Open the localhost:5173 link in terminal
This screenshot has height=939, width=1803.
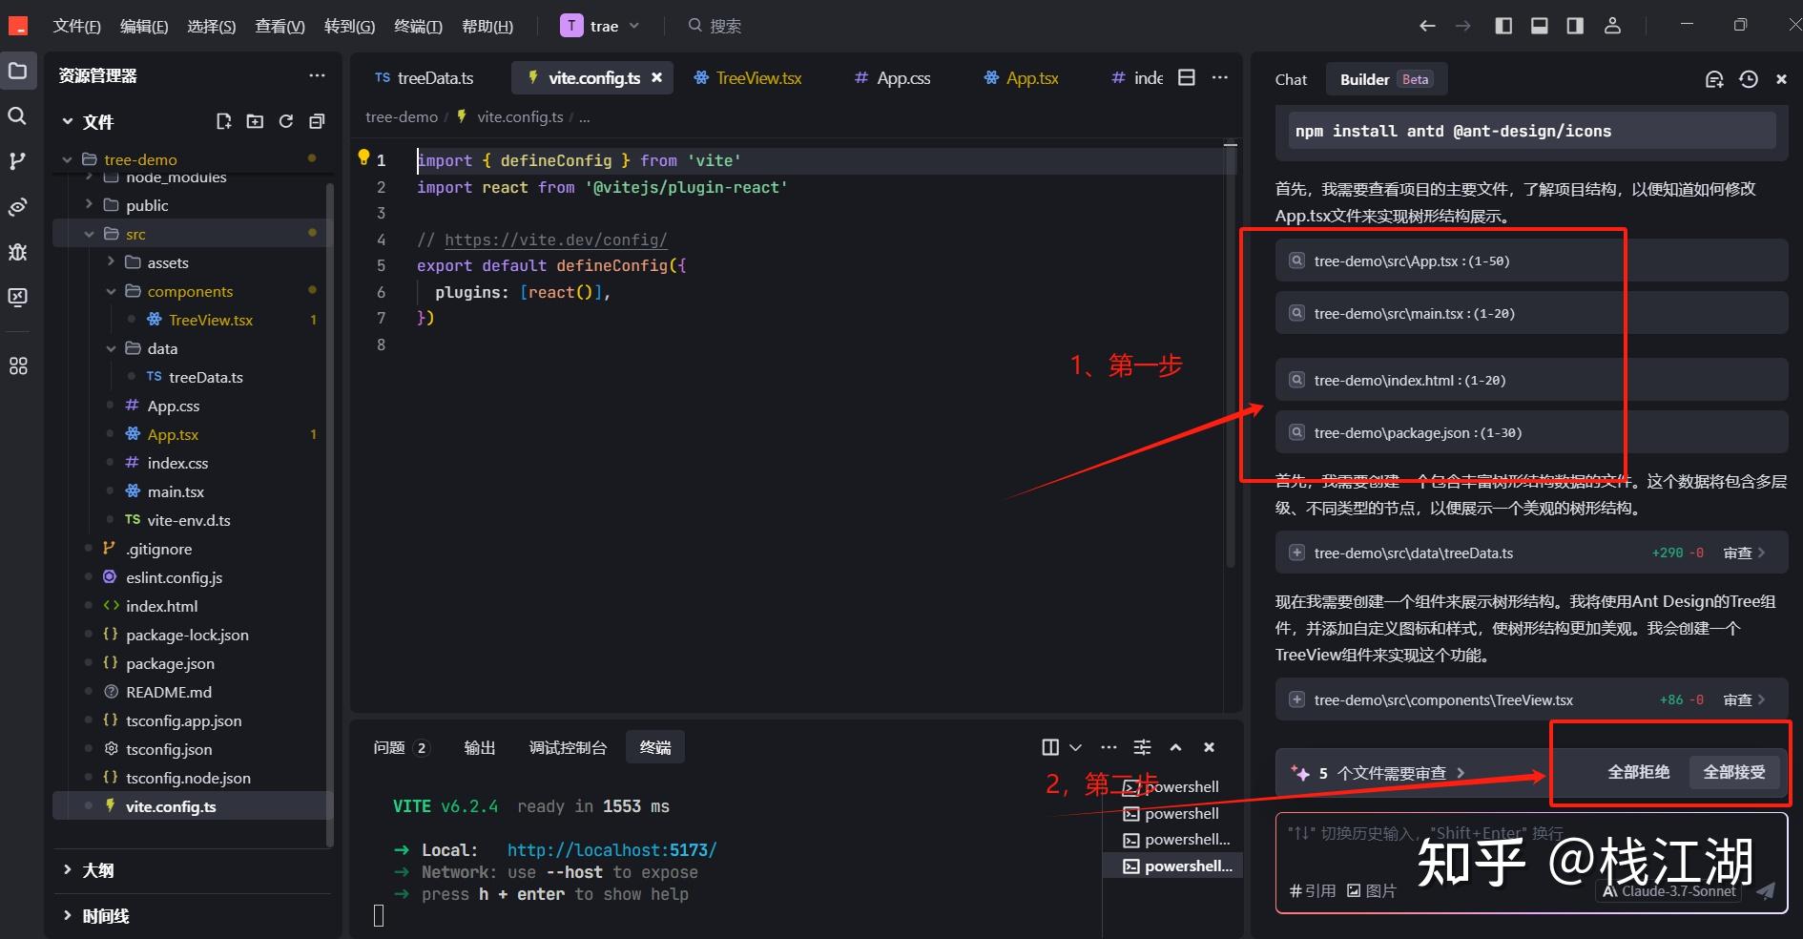[x=611, y=849]
